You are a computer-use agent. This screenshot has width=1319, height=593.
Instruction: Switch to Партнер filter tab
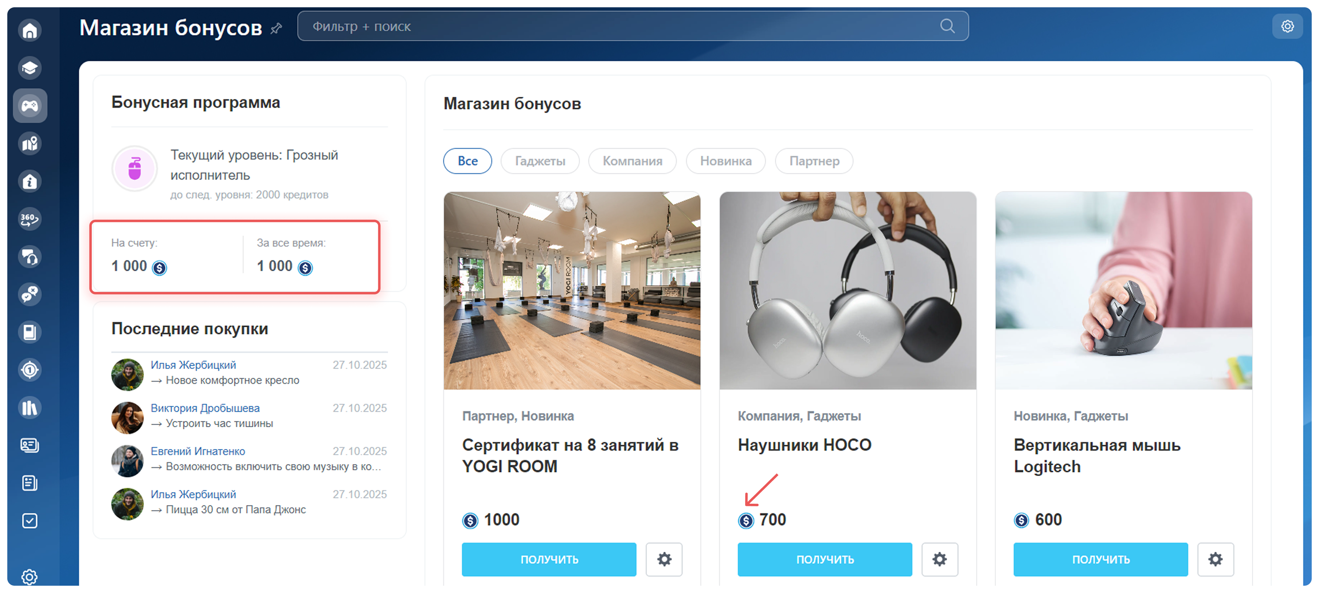814,161
